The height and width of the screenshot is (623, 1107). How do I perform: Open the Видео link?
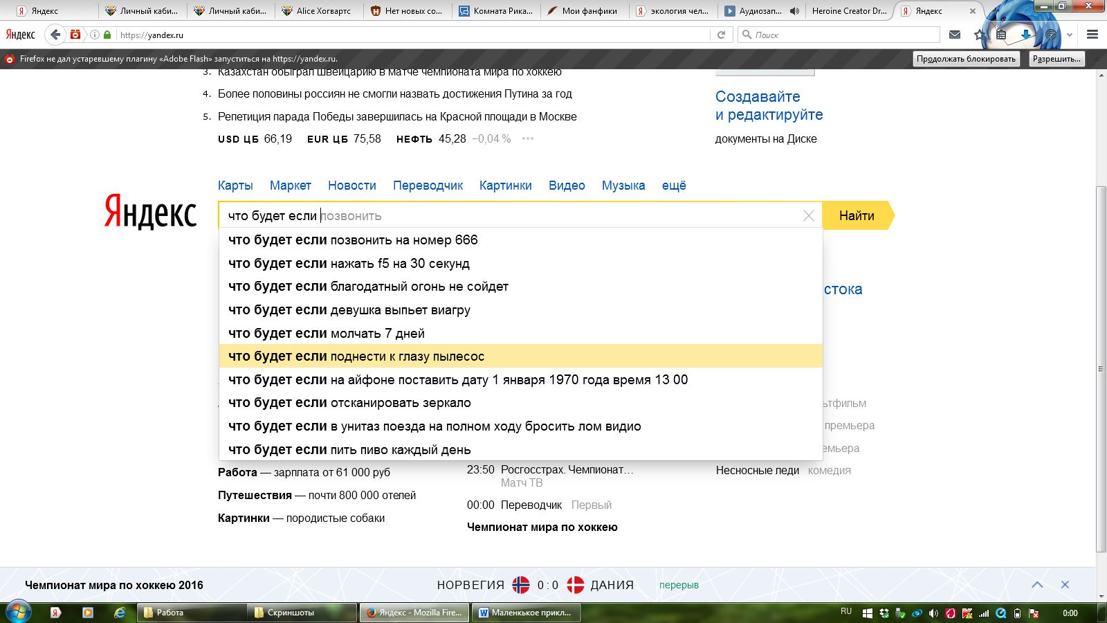pyautogui.click(x=567, y=186)
